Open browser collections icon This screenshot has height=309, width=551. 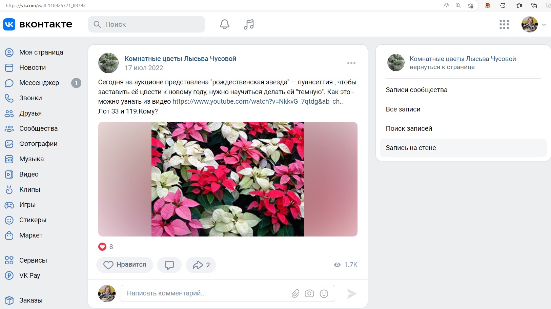(x=534, y=5)
